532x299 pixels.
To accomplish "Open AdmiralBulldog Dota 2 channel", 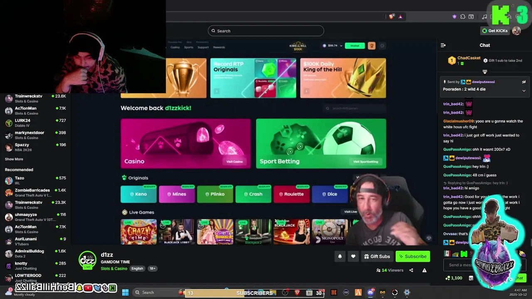I will [35, 253].
